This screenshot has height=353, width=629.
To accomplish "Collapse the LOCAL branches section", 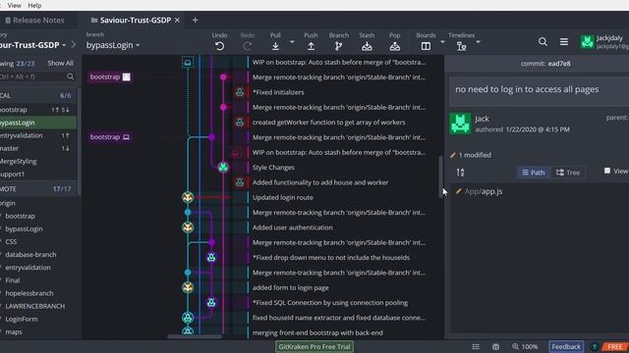I will [37, 96].
